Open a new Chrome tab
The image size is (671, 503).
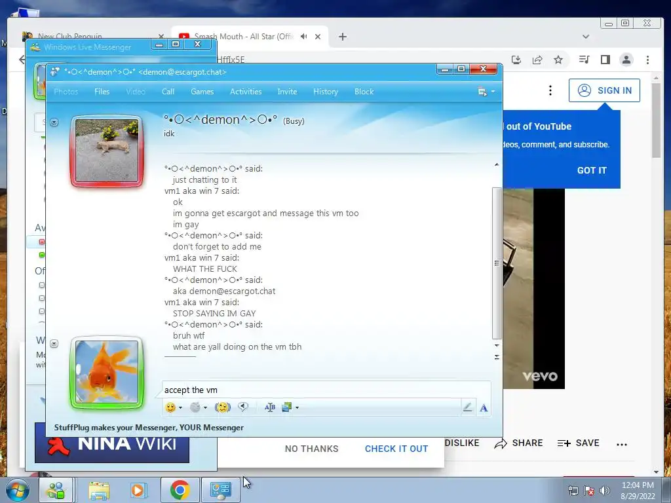(x=342, y=37)
